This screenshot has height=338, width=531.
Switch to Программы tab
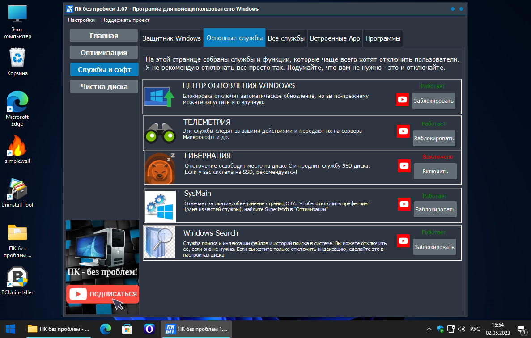click(x=382, y=38)
